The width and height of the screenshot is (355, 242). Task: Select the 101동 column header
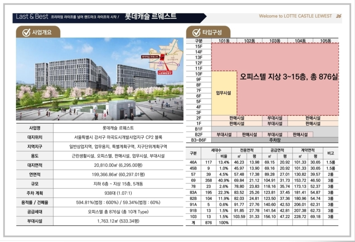coord(224,41)
